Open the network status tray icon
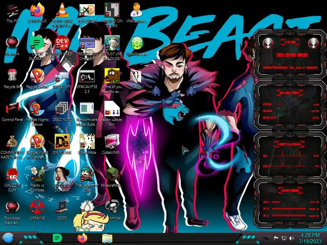The width and height of the screenshot is (327, 245). click(x=284, y=238)
